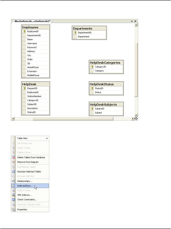
Task: Click the horizontal scrollbar right arrow
Action: [x=133, y=119]
